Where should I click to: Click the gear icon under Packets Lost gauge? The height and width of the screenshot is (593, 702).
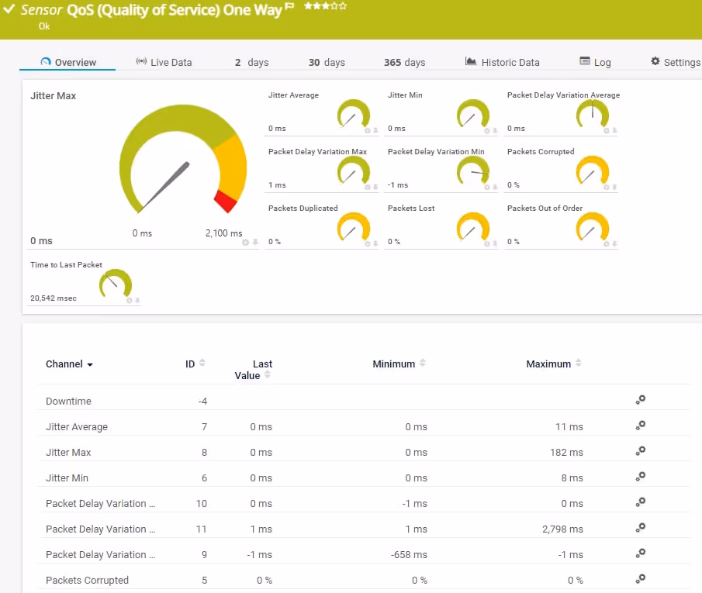(486, 243)
